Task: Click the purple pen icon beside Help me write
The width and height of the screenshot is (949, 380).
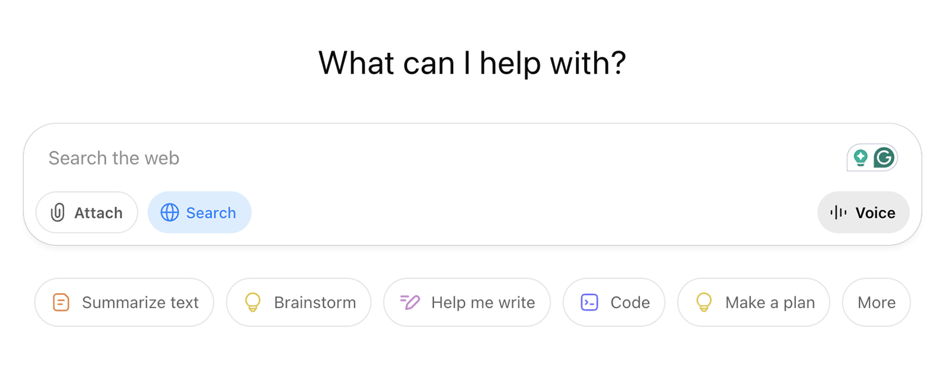Action: point(410,302)
